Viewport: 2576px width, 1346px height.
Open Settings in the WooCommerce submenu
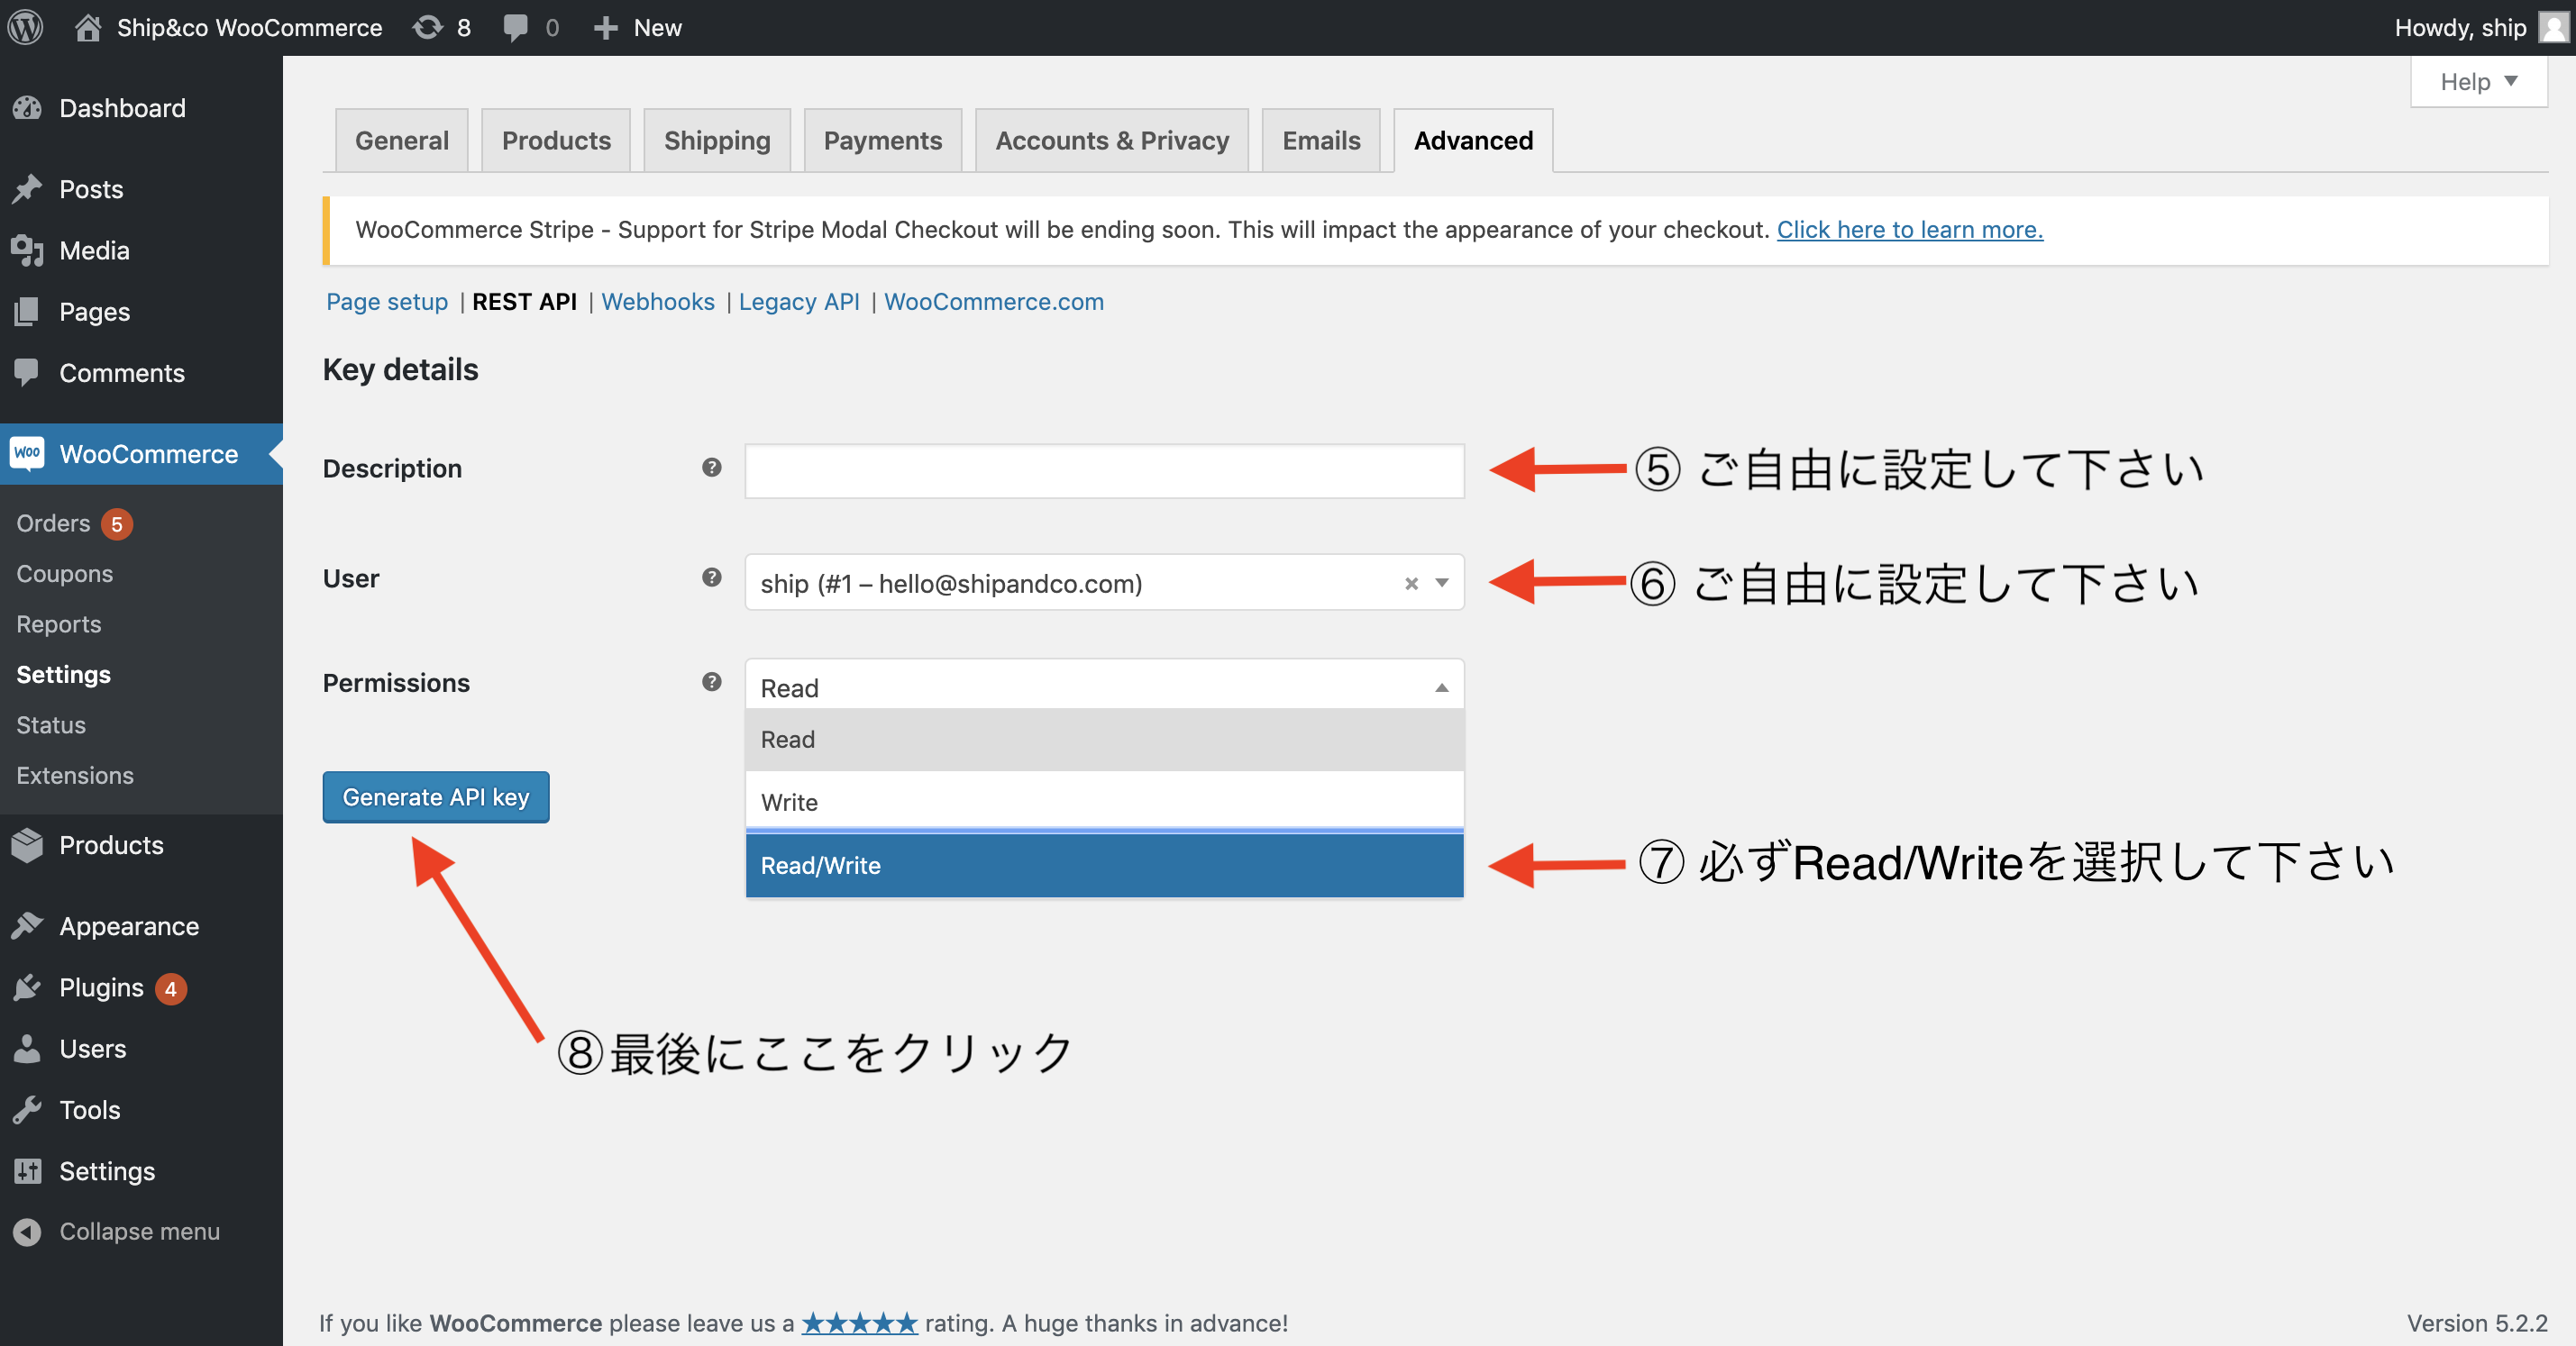pyautogui.click(x=63, y=675)
